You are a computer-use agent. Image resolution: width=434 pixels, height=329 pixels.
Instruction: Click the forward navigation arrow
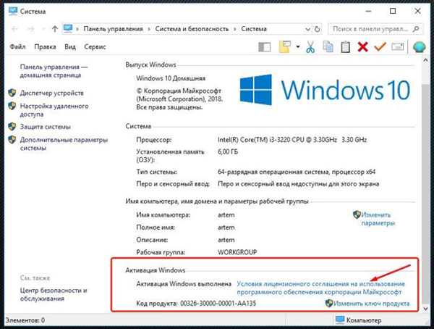tap(30, 29)
